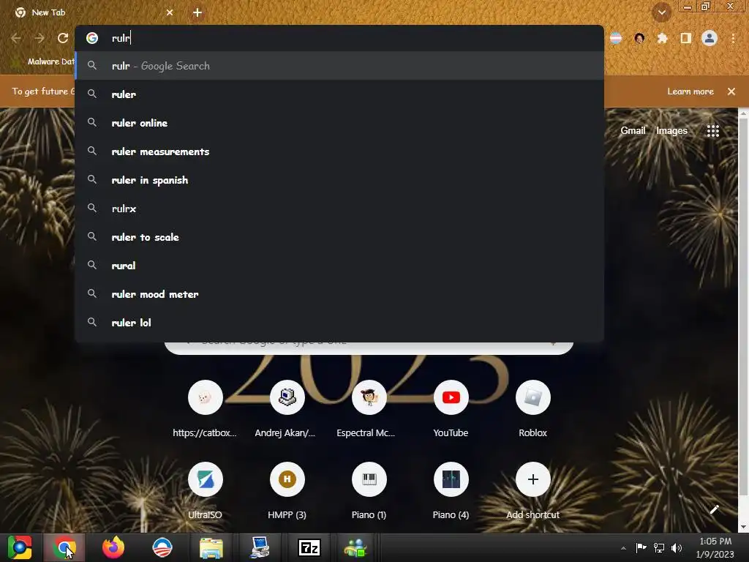Open 7-Zip from the taskbar
Image resolution: width=749 pixels, height=562 pixels.
[x=309, y=547]
